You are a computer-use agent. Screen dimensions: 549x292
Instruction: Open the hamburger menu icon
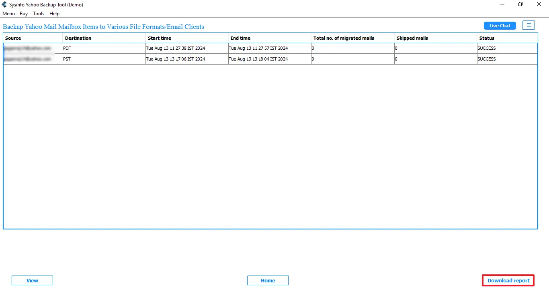[529, 25]
